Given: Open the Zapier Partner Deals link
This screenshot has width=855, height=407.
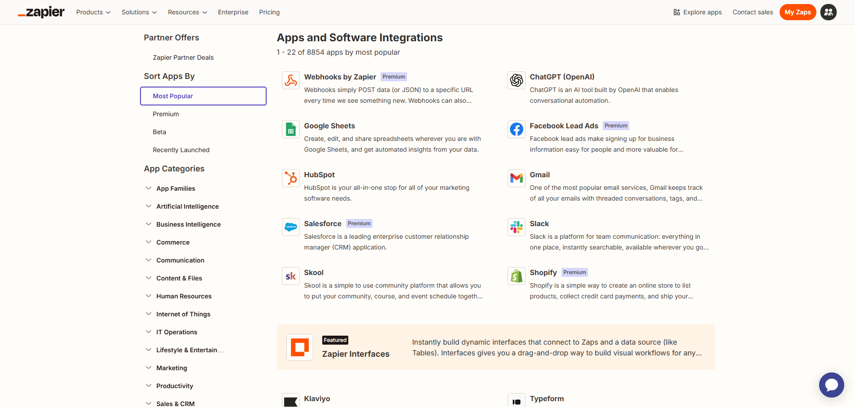Looking at the screenshot, I should [x=183, y=57].
